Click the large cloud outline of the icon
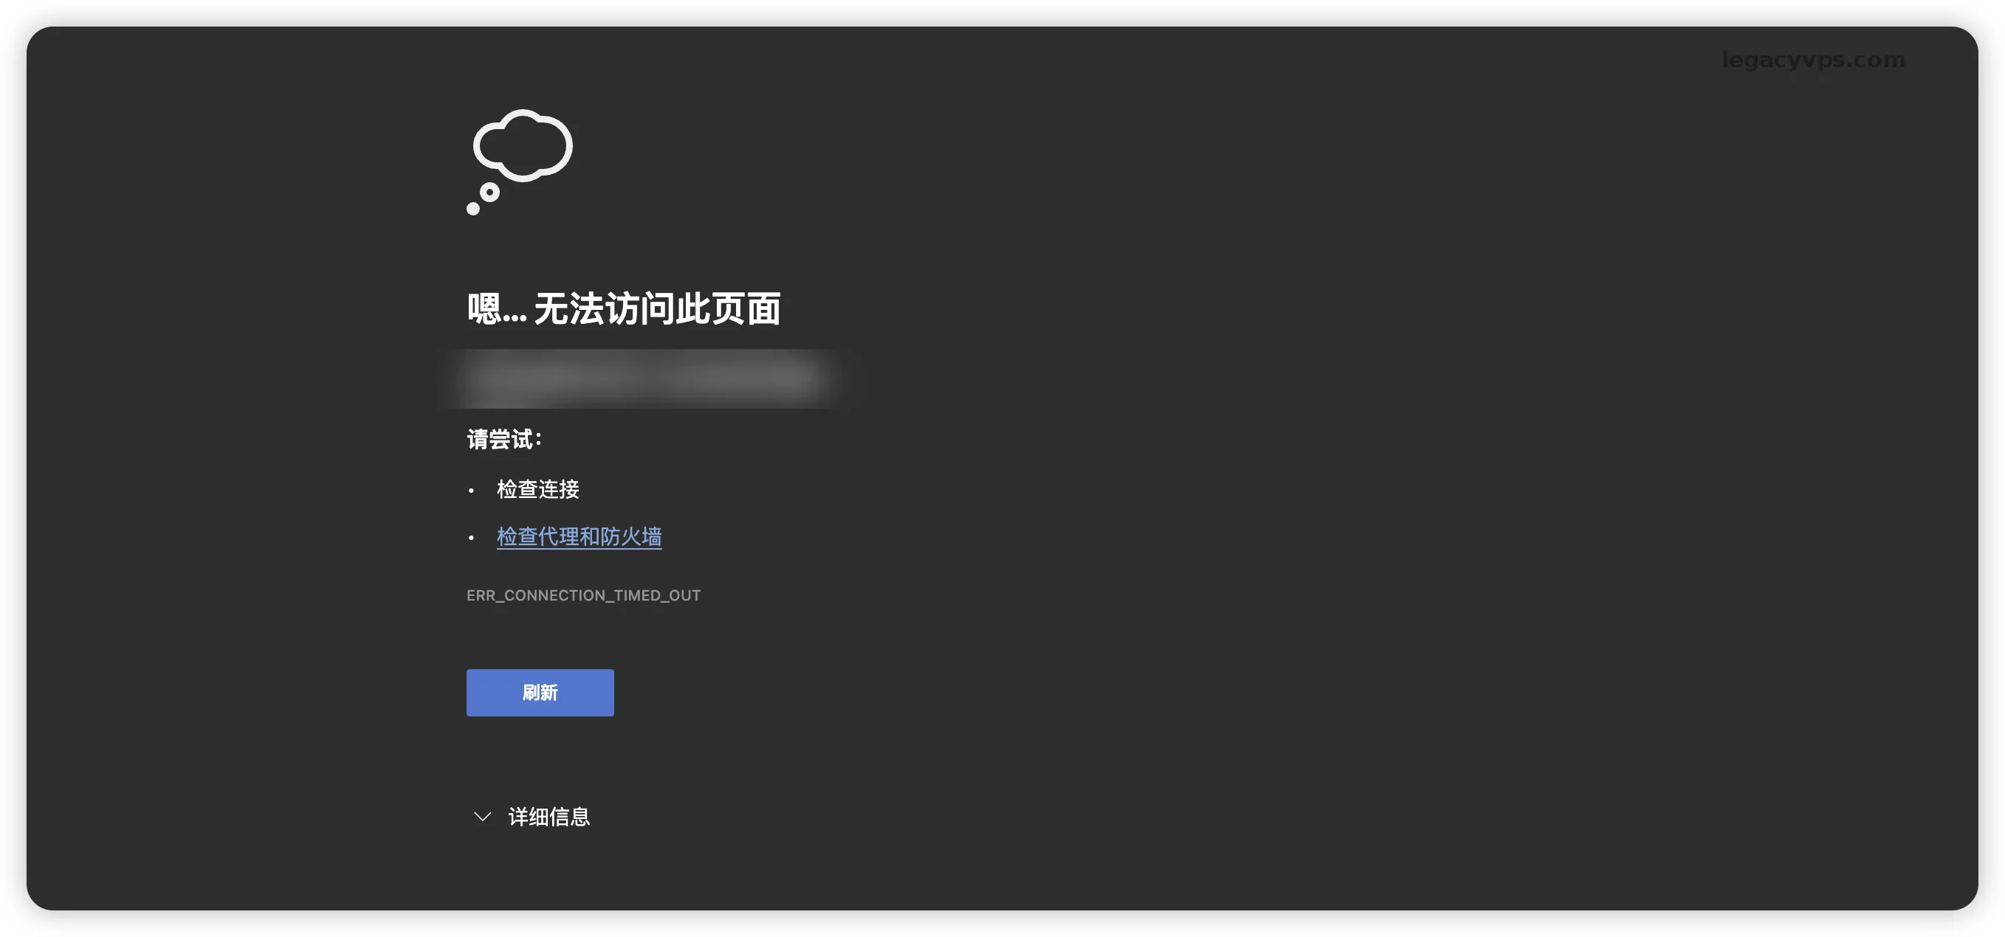 pos(523,145)
